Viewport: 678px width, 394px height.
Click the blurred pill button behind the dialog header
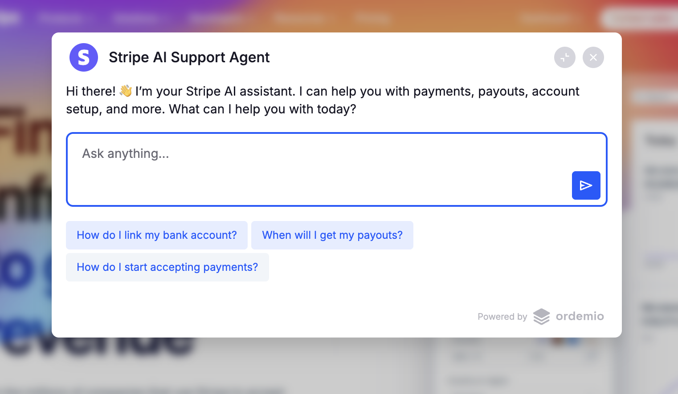coord(639,19)
